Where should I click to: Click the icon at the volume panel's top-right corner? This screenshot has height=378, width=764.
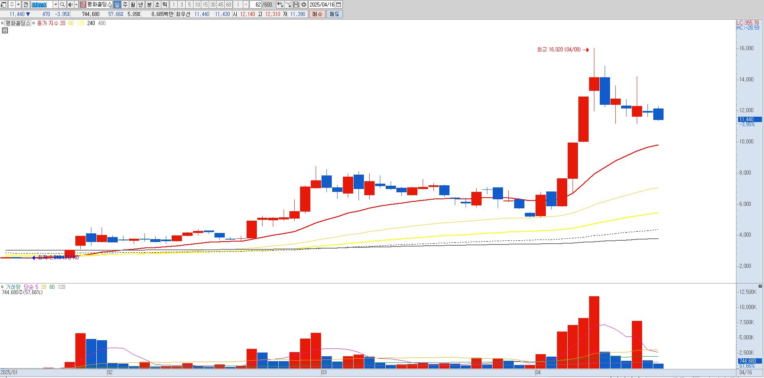pos(760,286)
